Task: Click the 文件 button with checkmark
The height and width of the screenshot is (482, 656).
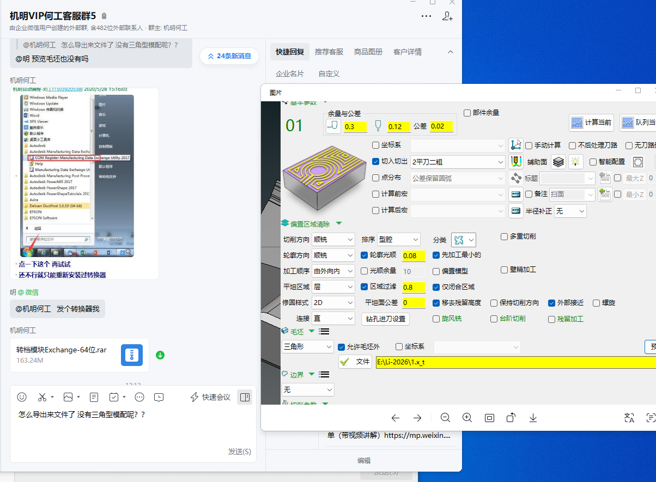Action: (x=355, y=362)
